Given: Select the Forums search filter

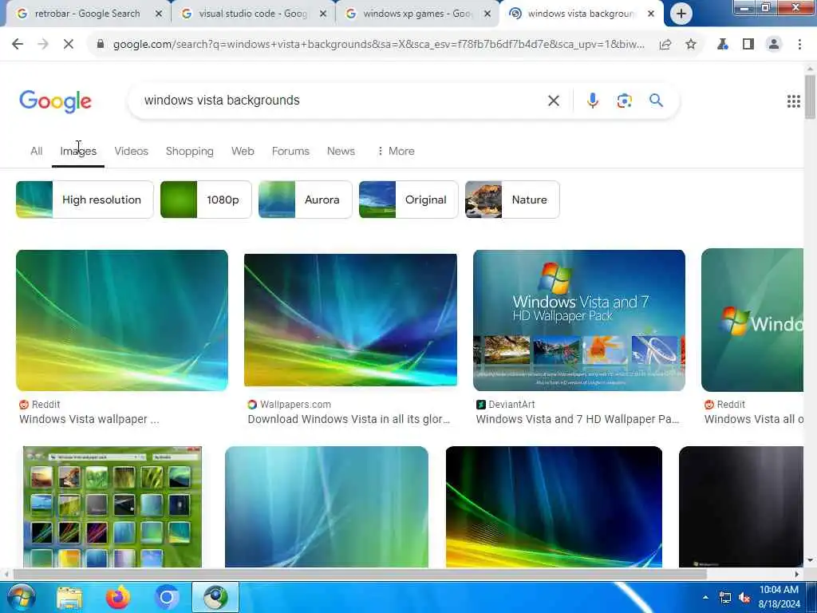Looking at the screenshot, I should (290, 151).
